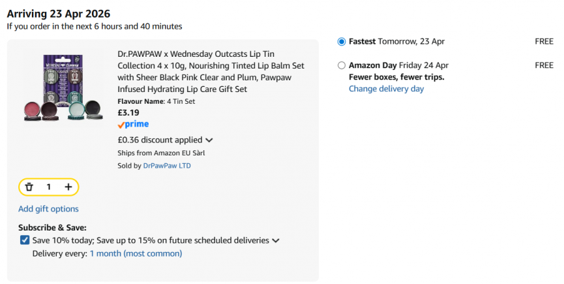564x284 pixels.
Task: Untick the Subscribe & Save 10% checkbox
Action: tap(25, 240)
